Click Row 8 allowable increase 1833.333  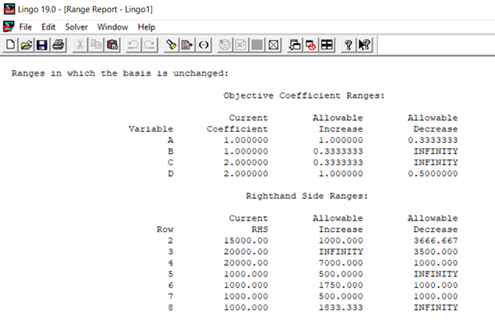pyautogui.click(x=341, y=308)
